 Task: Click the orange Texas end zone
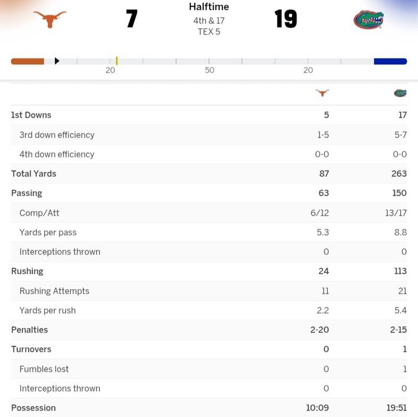(x=27, y=61)
